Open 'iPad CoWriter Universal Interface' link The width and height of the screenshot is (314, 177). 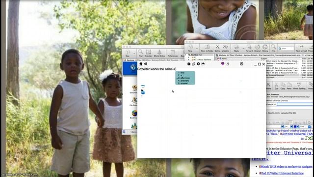[x=282, y=173]
